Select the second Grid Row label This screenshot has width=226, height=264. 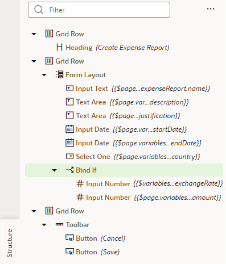(69, 61)
